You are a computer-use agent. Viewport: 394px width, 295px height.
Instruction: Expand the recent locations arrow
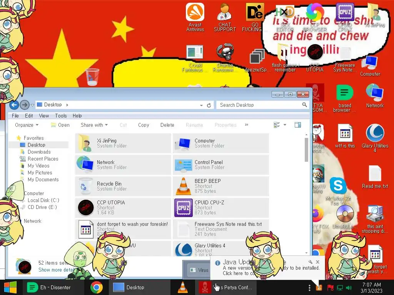point(32,105)
